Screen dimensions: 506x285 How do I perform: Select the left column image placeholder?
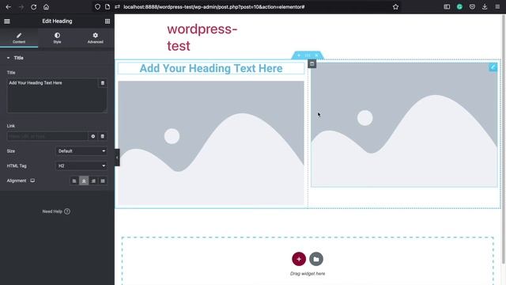pos(211,143)
